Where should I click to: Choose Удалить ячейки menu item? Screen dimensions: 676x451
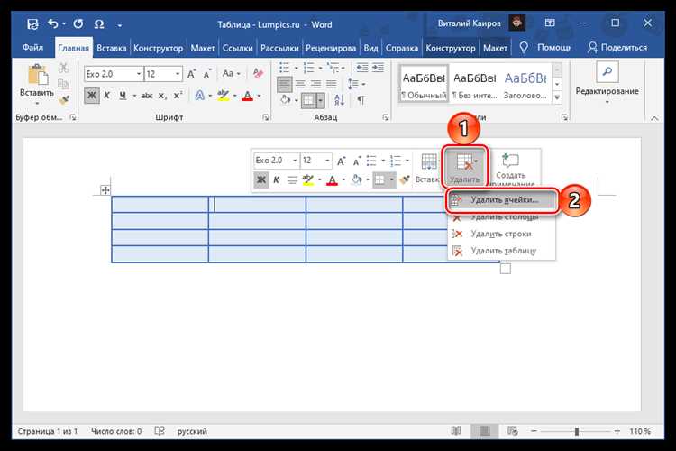(x=501, y=200)
